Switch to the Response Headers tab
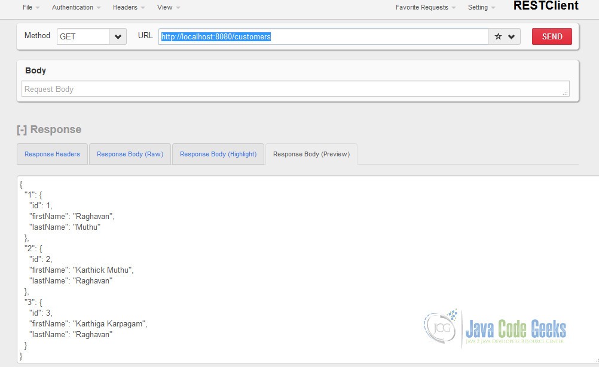The height and width of the screenshot is (367, 599). pyautogui.click(x=53, y=154)
